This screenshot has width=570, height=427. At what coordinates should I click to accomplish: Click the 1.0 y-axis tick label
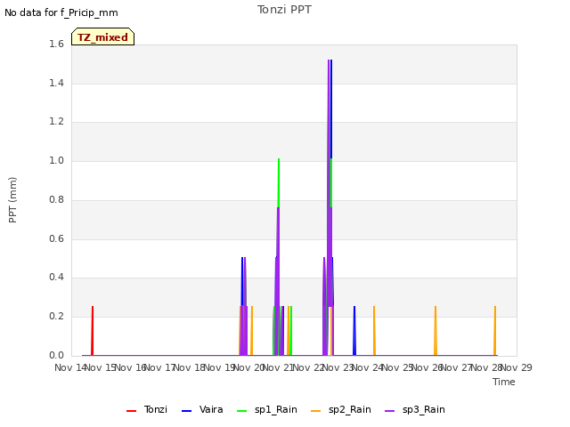click(56, 160)
